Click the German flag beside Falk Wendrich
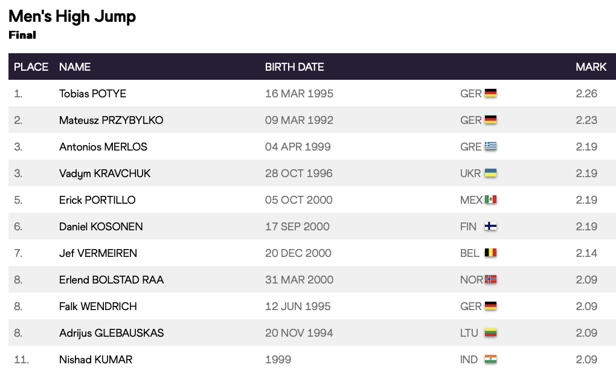The height and width of the screenshot is (376, 616). 490,306
